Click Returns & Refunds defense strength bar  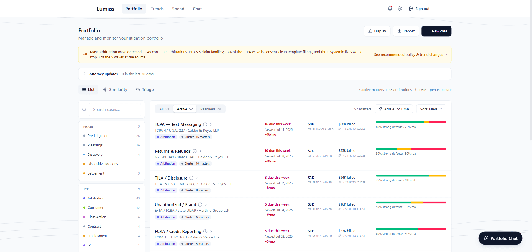click(x=411, y=149)
